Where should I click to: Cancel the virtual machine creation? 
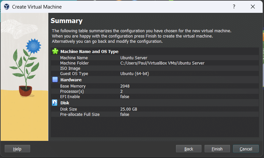(x=246, y=149)
